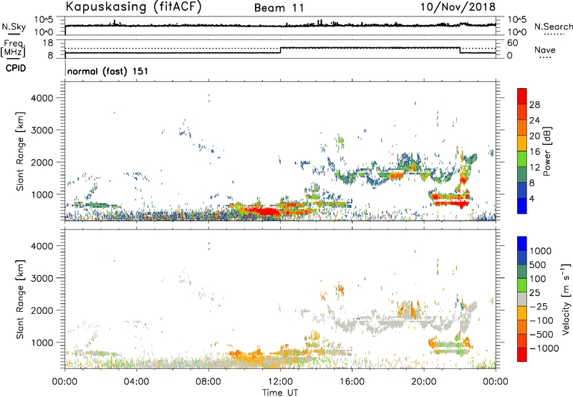Click the '4000' range tick on the power panel
This screenshot has width=573, height=397.
(x=42, y=98)
